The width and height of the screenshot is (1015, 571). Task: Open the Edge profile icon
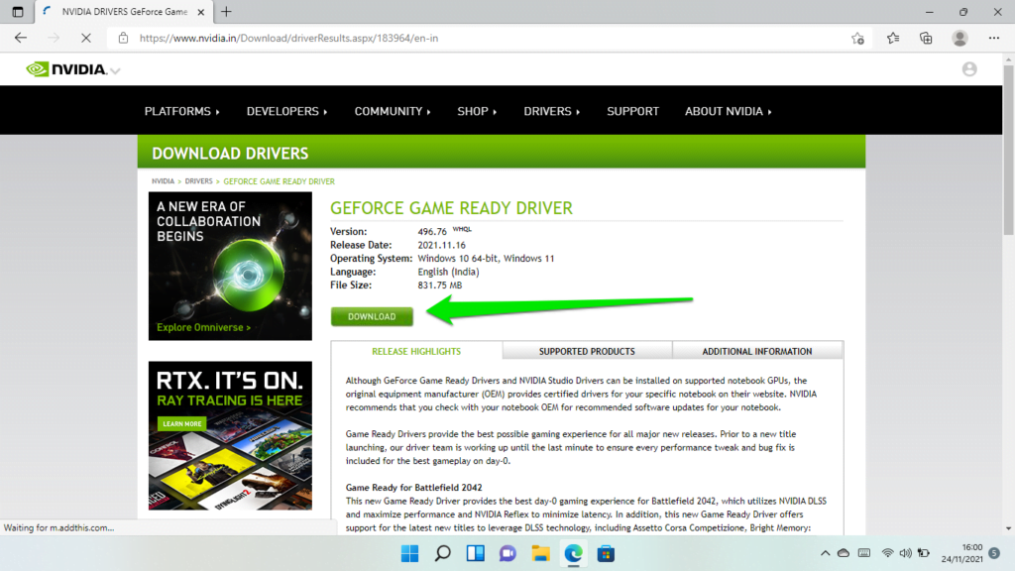pos(959,38)
